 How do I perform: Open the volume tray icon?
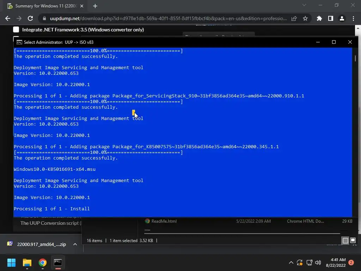coord(318,263)
